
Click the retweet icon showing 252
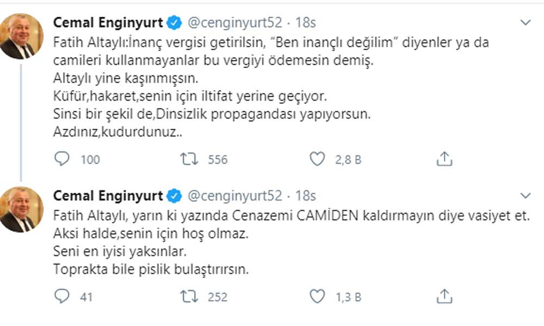189,296
